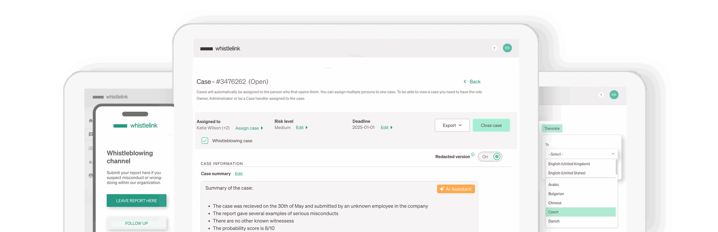Click the language dropdown scrollbar

click(x=616, y=167)
